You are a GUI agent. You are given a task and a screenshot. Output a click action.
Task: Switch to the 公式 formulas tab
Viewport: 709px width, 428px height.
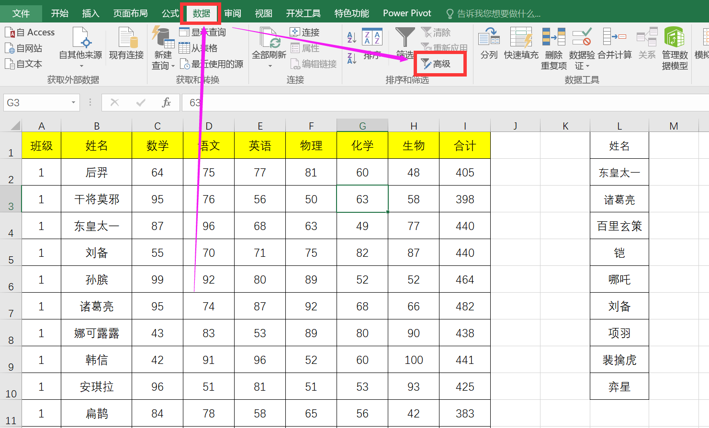coord(170,13)
